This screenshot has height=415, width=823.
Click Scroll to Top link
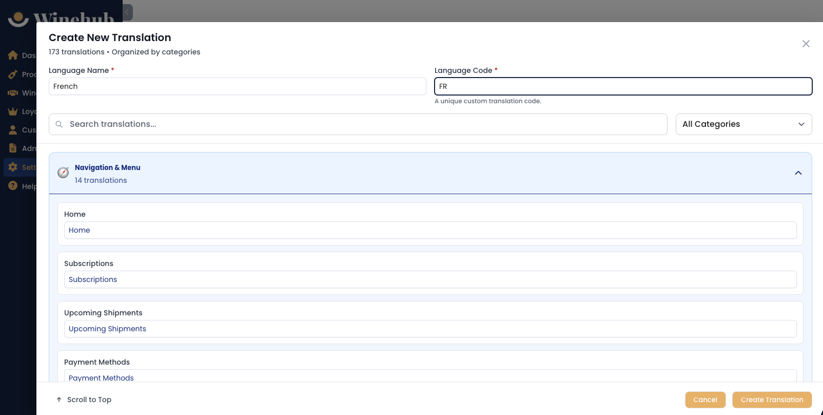[x=84, y=400]
